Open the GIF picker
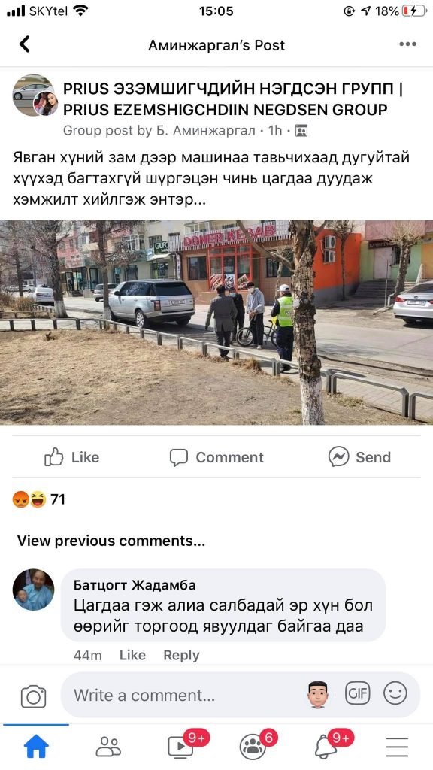Viewport: 433px width, 770px height. tap(357, 693)
